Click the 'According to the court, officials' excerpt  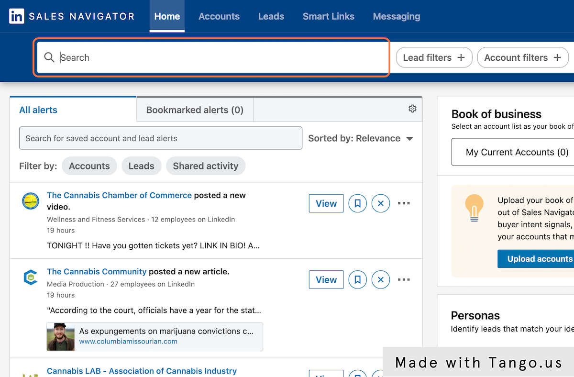pyautogui.click(x=154, y=310)
